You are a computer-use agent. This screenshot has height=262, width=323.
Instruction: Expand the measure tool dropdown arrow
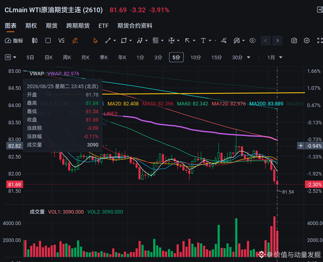(x=178, y=41)
